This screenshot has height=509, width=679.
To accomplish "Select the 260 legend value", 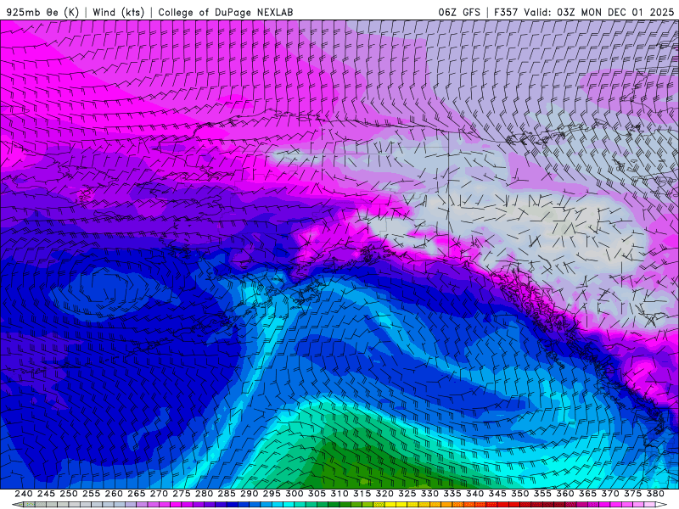I will tap(114, 494).
